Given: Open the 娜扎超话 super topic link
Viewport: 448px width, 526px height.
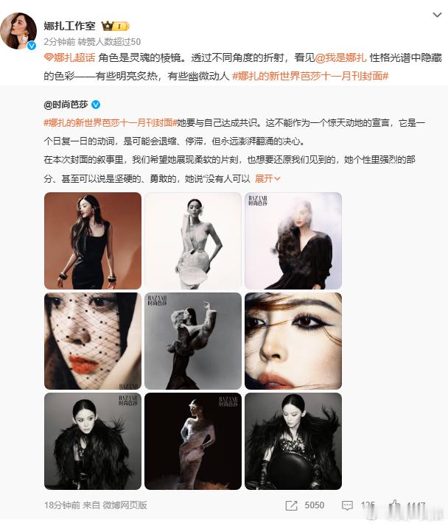Looking at the screenshot, I should pyautogui.click(x=74, y=57).
